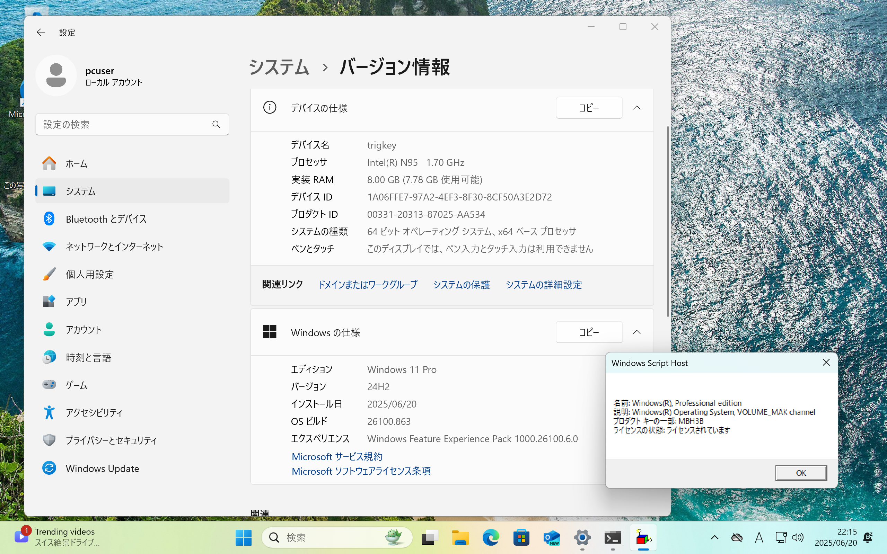Select システム in the sidebar
Viewport: 887px width, 554px height.
pos(132,191)
